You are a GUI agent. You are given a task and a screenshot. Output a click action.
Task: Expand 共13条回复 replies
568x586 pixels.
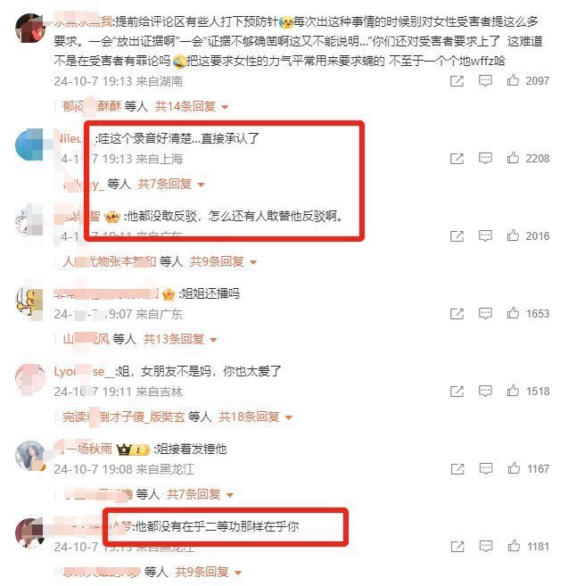click(180, 339)
